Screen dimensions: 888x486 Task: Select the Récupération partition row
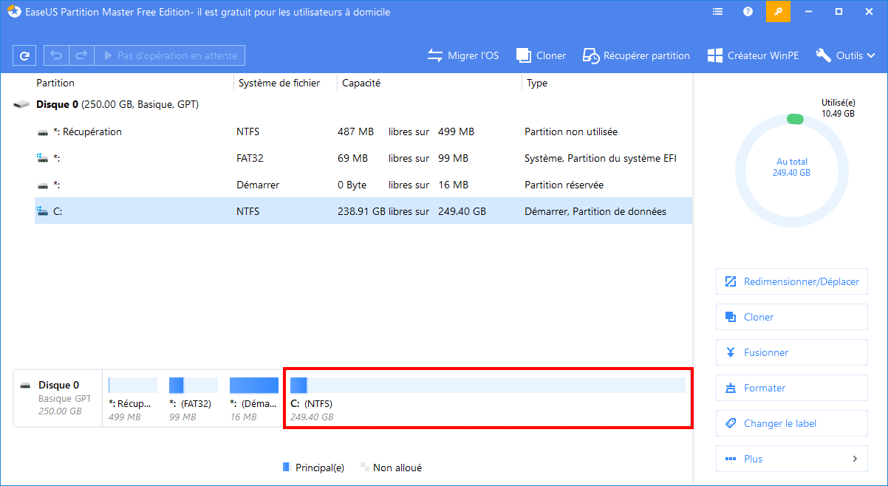point(363,131)
